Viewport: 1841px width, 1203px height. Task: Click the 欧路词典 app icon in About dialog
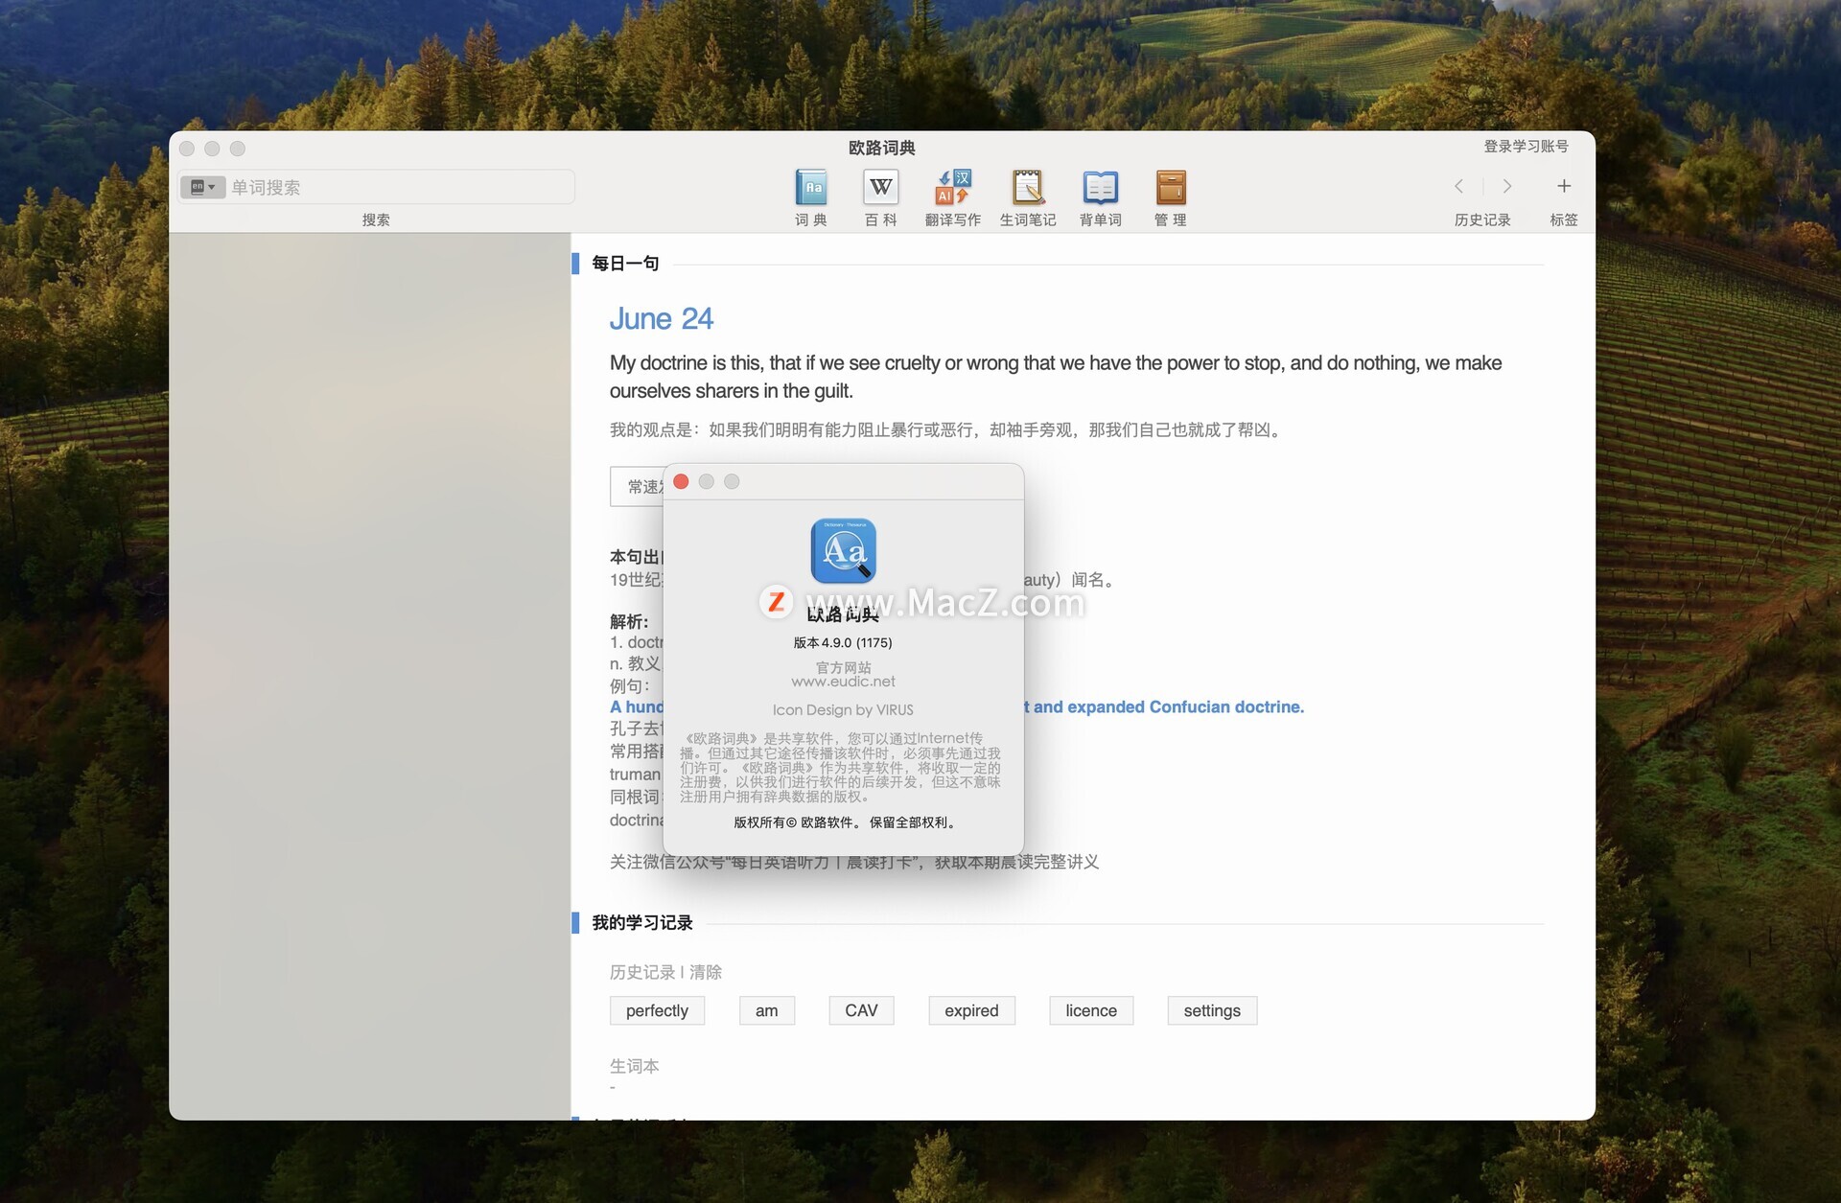pos(844,550)
